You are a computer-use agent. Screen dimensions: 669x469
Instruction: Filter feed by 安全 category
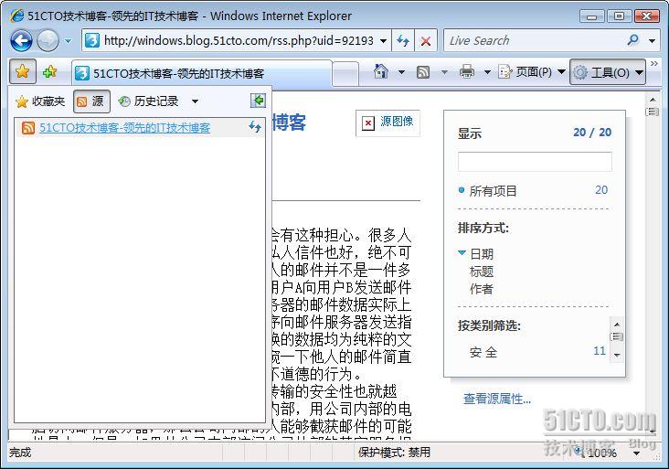(x=483, y=353)
